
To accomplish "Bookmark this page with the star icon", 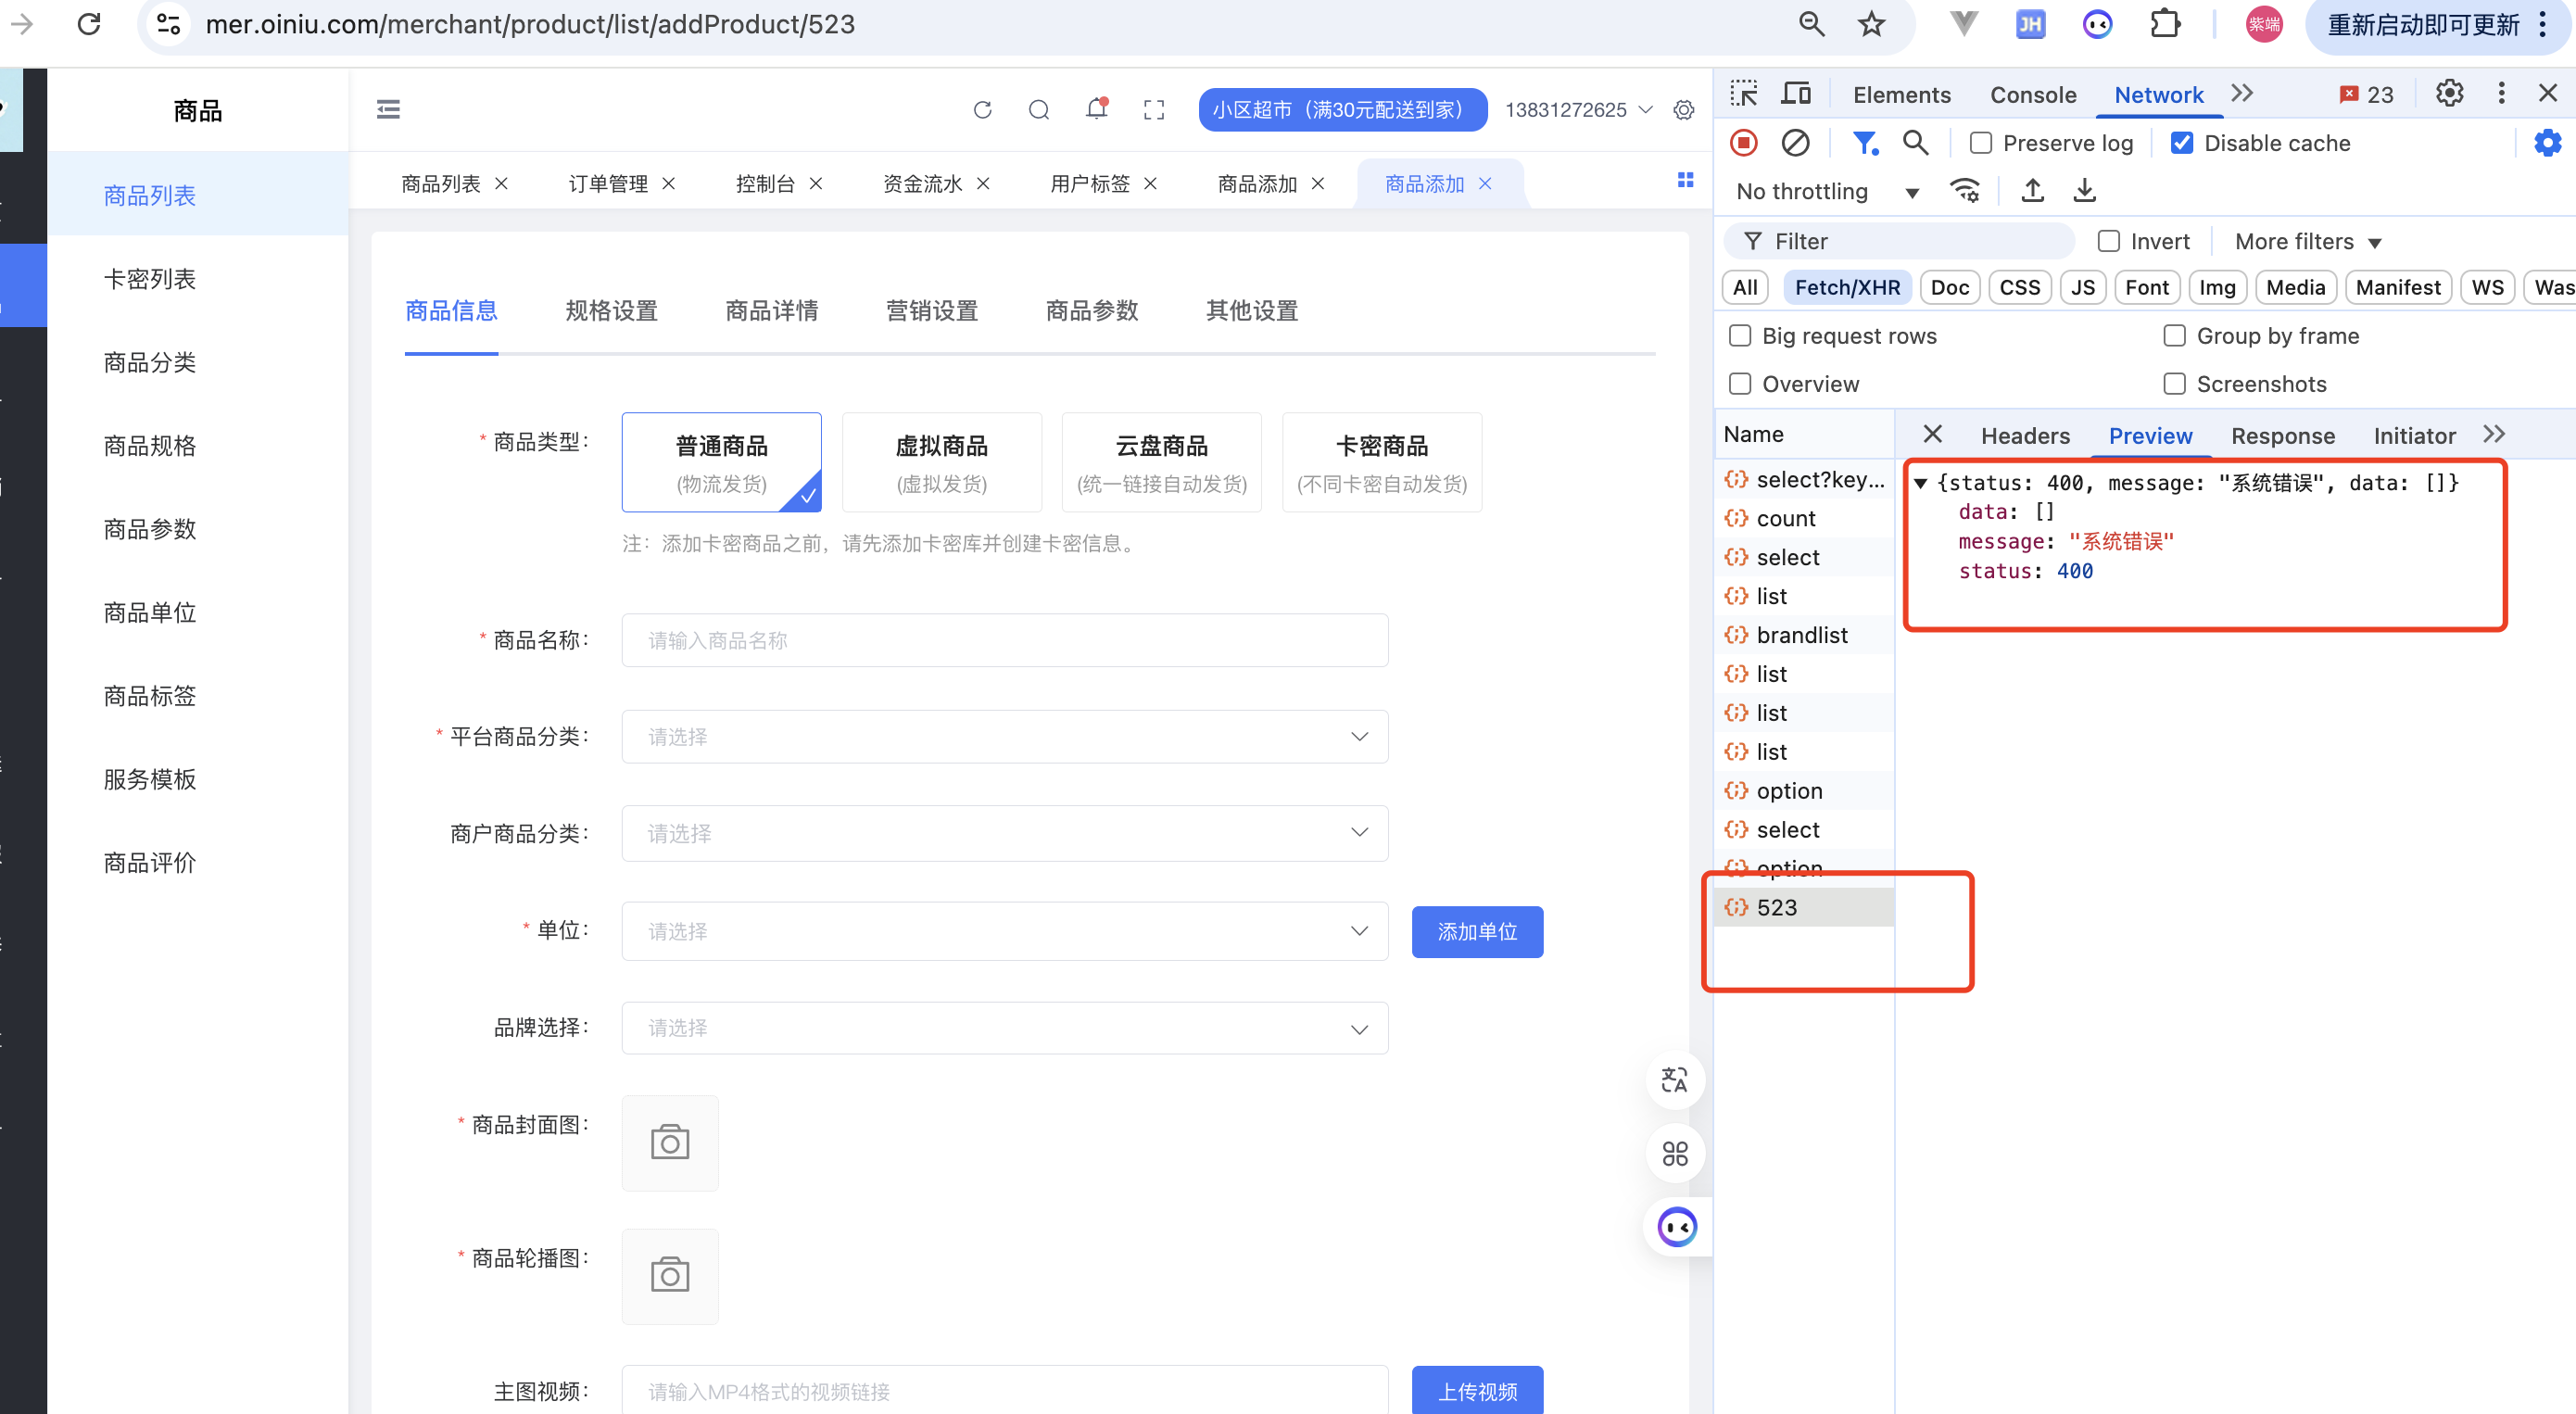I will (1871, 24).
